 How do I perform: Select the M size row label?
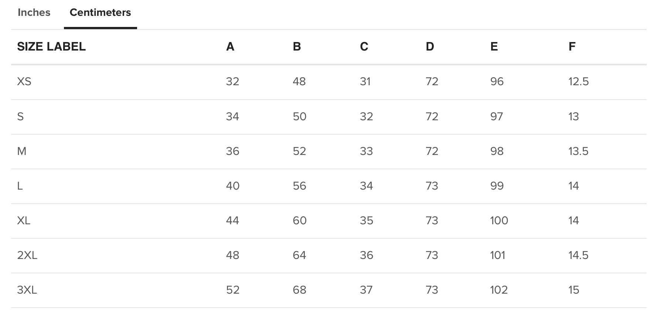22,151
